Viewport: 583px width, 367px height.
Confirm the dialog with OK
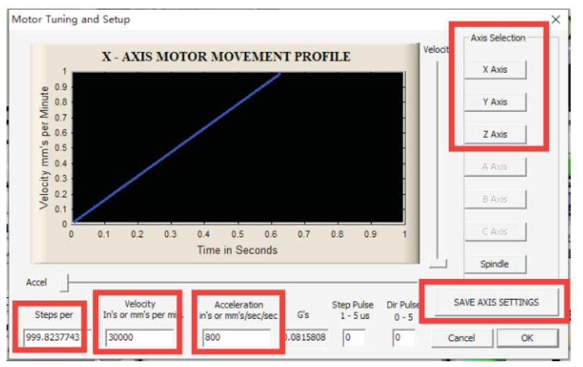pyautogui.click(x=527, y=338)
